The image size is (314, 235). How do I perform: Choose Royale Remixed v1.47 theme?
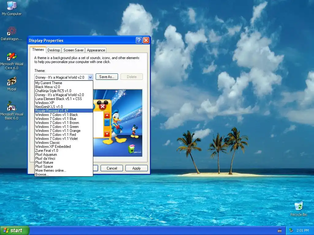pos(64,111)
